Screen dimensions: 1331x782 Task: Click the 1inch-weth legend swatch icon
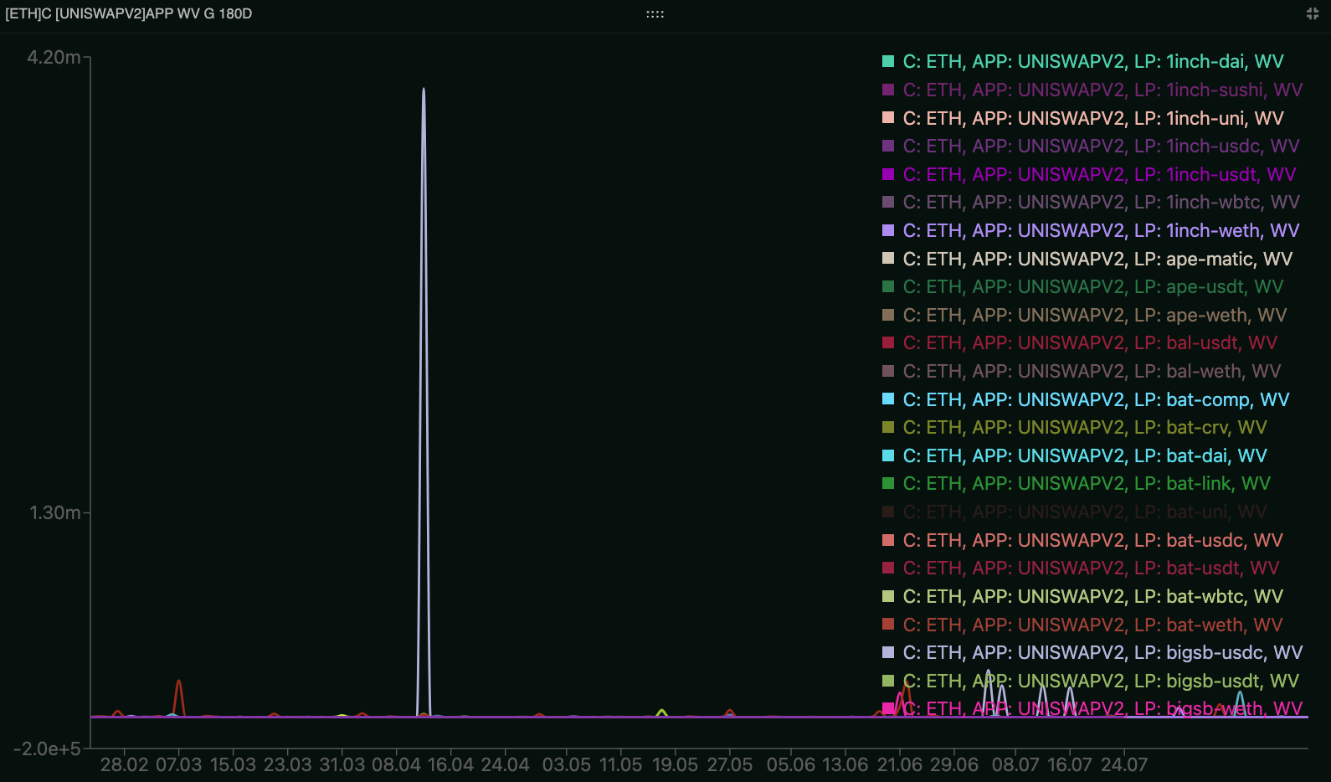[888, 230]
